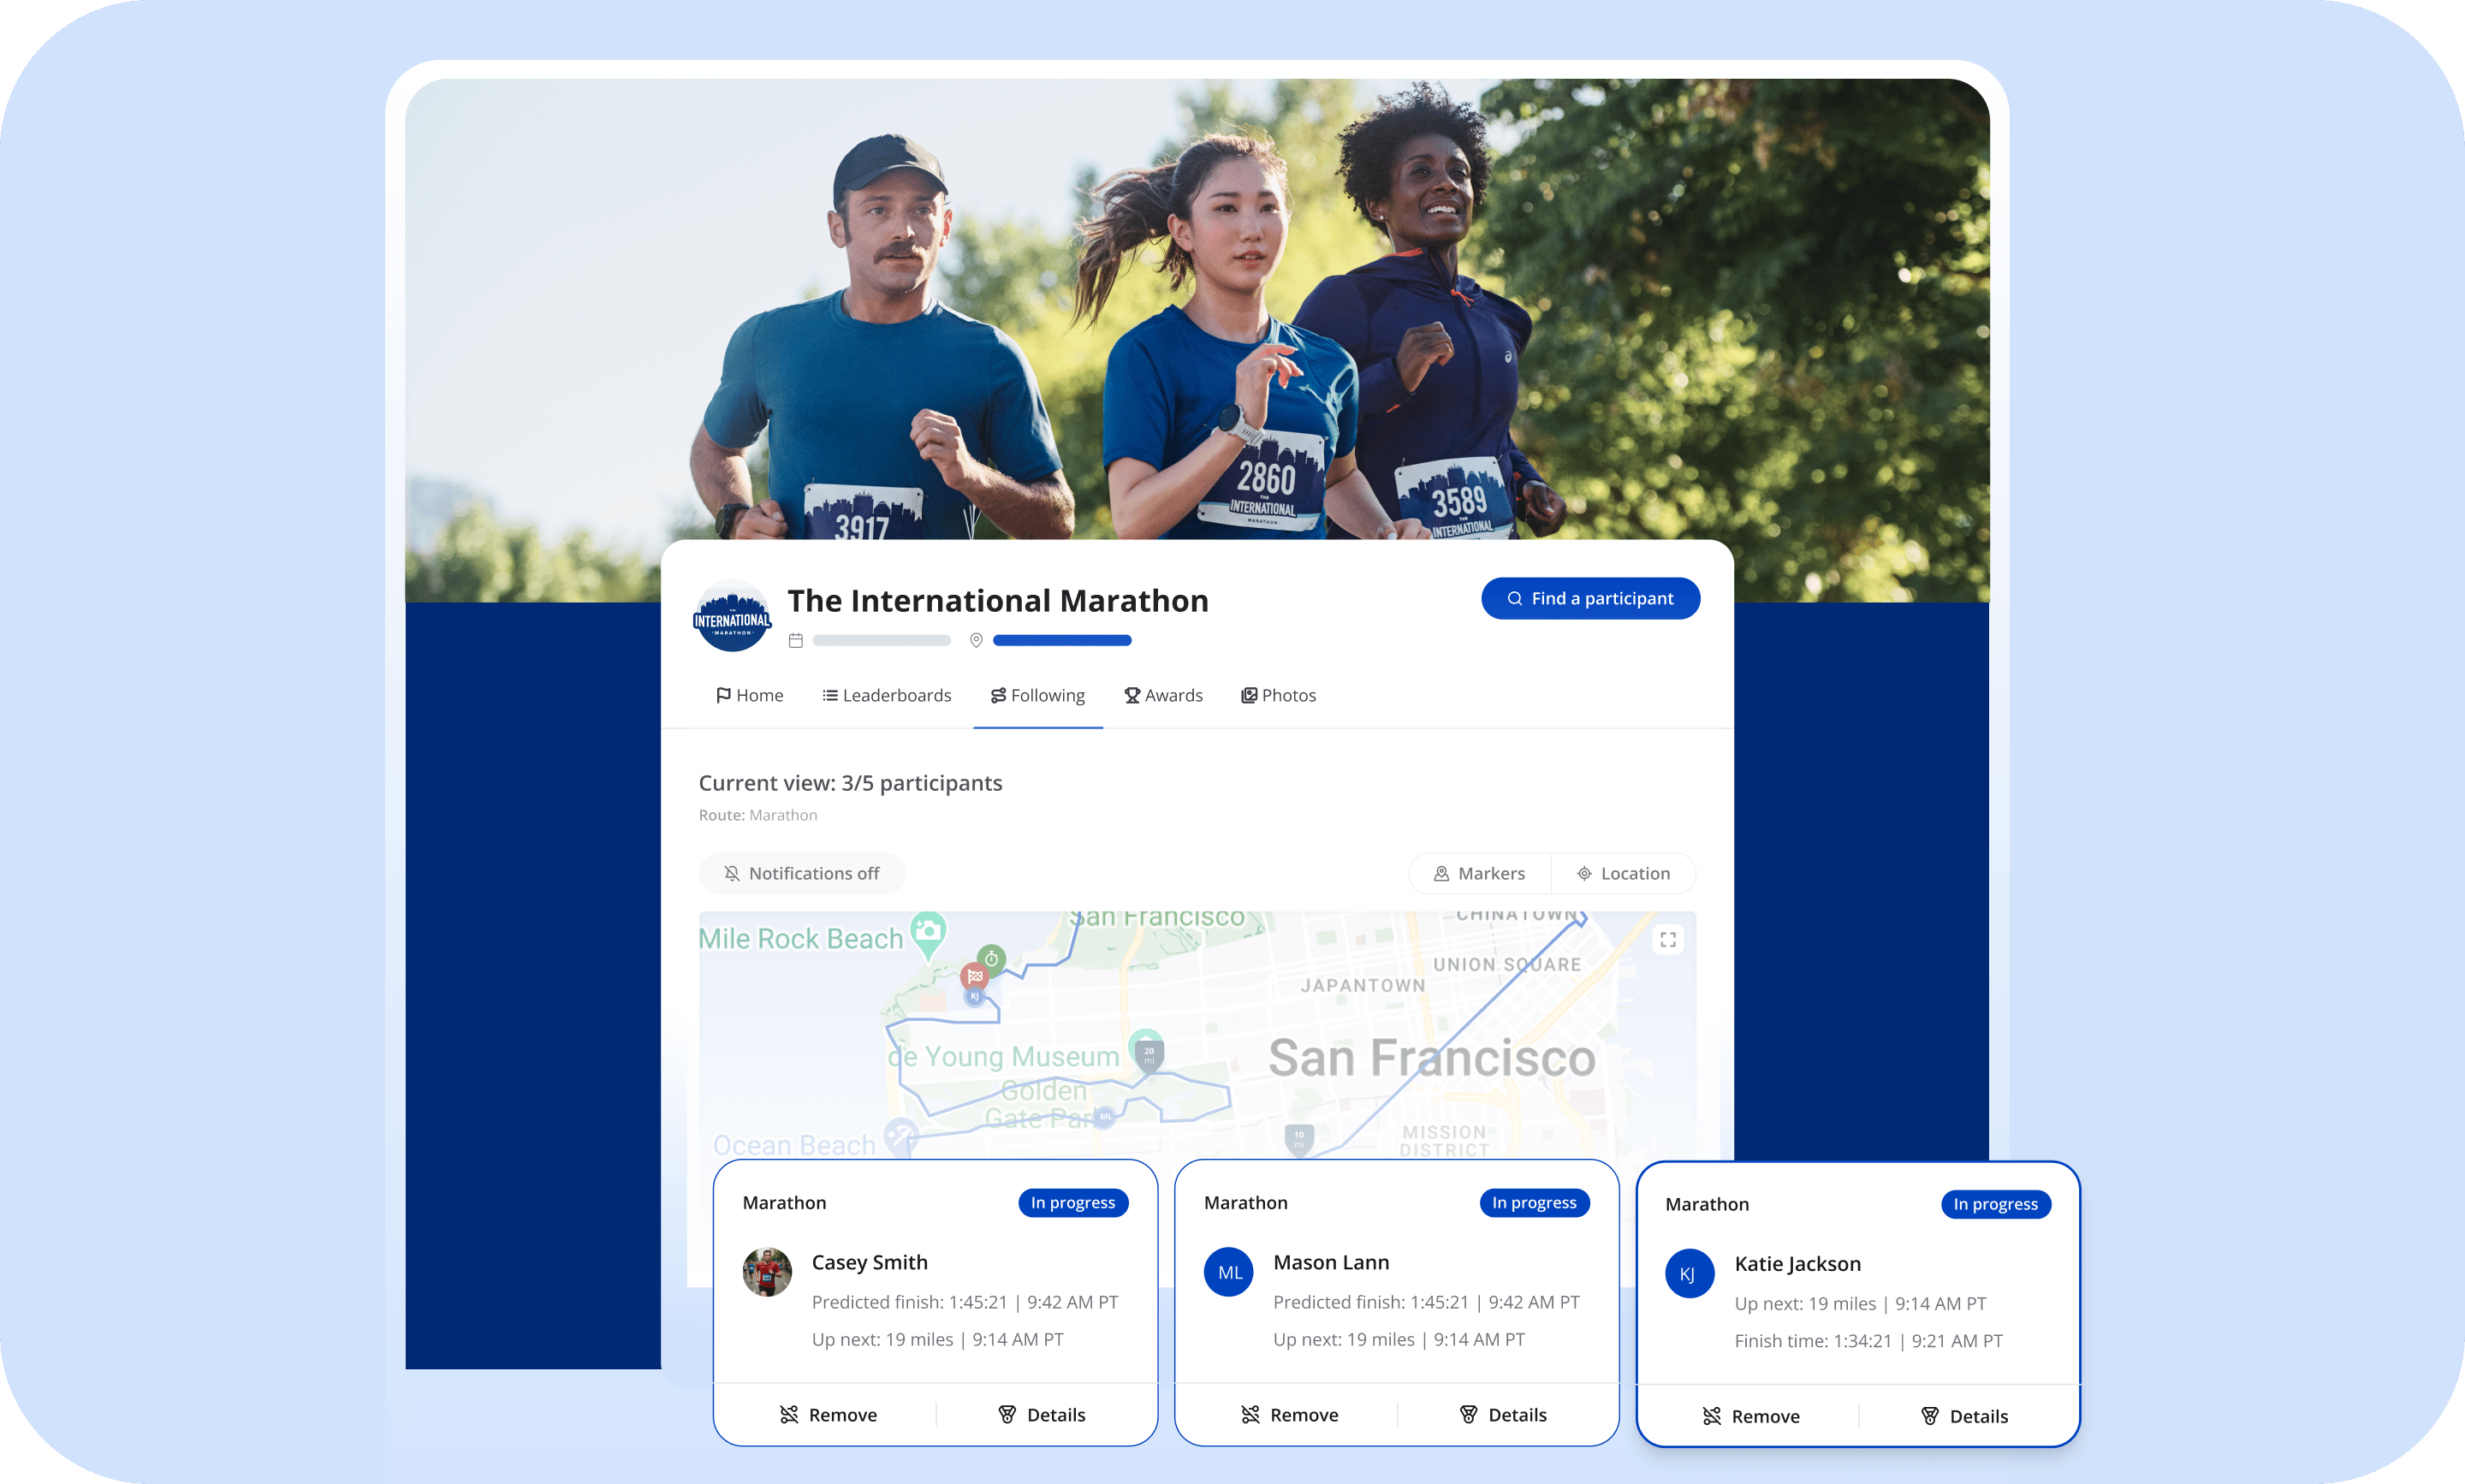Open Details for Mason Lann
2465x1484 pixels.
click(1503, 1414)
